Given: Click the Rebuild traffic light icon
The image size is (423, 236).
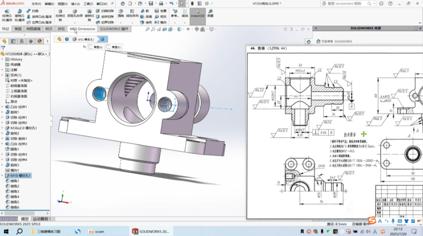Looking at the screenshot, I should point(192,3).
